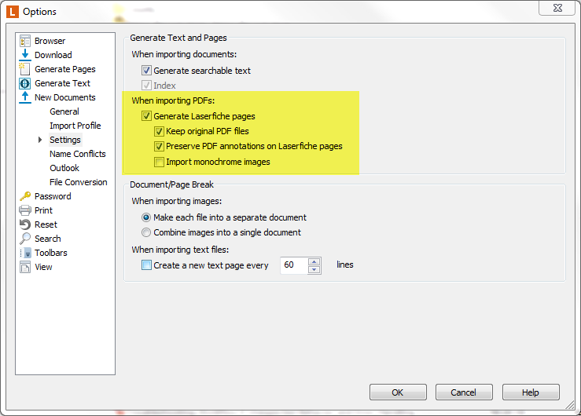Click the Reset undo icon

pyautogui.click(x=25, y=224)
